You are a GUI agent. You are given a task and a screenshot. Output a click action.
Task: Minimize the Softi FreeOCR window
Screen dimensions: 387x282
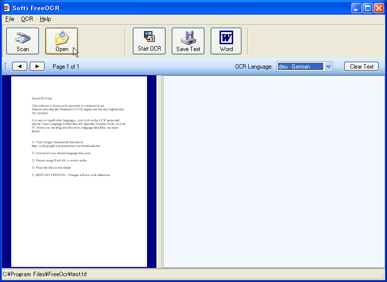(x=356, y=8)
